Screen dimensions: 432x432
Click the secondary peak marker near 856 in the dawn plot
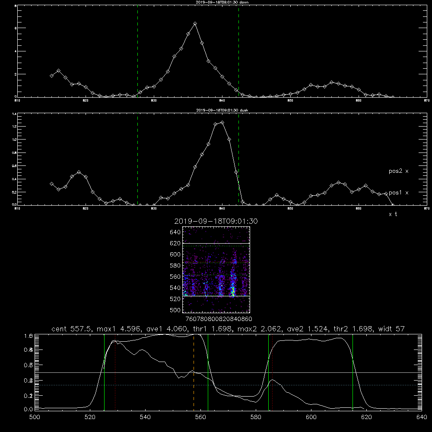click(x=332, y=83)
